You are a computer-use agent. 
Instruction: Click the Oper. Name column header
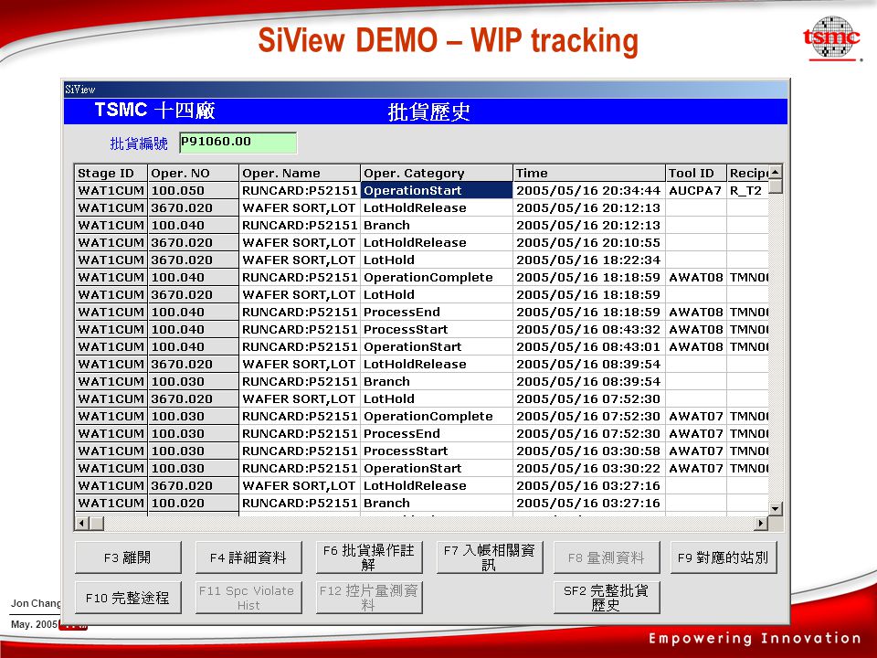(300, 173)
